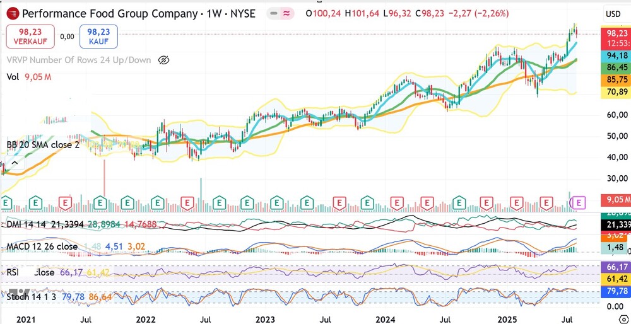Click the blue 79,78 Stoch axis label
This screenshot has width=631, height=324.
coord(615,291)
